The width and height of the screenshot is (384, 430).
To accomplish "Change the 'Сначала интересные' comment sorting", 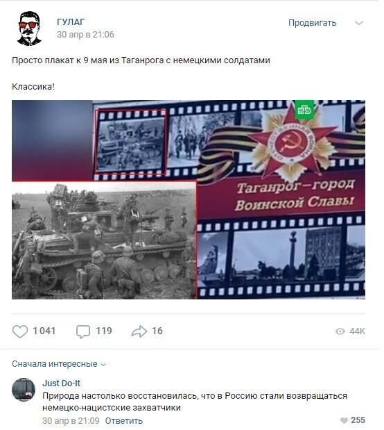I will (59, 364).
